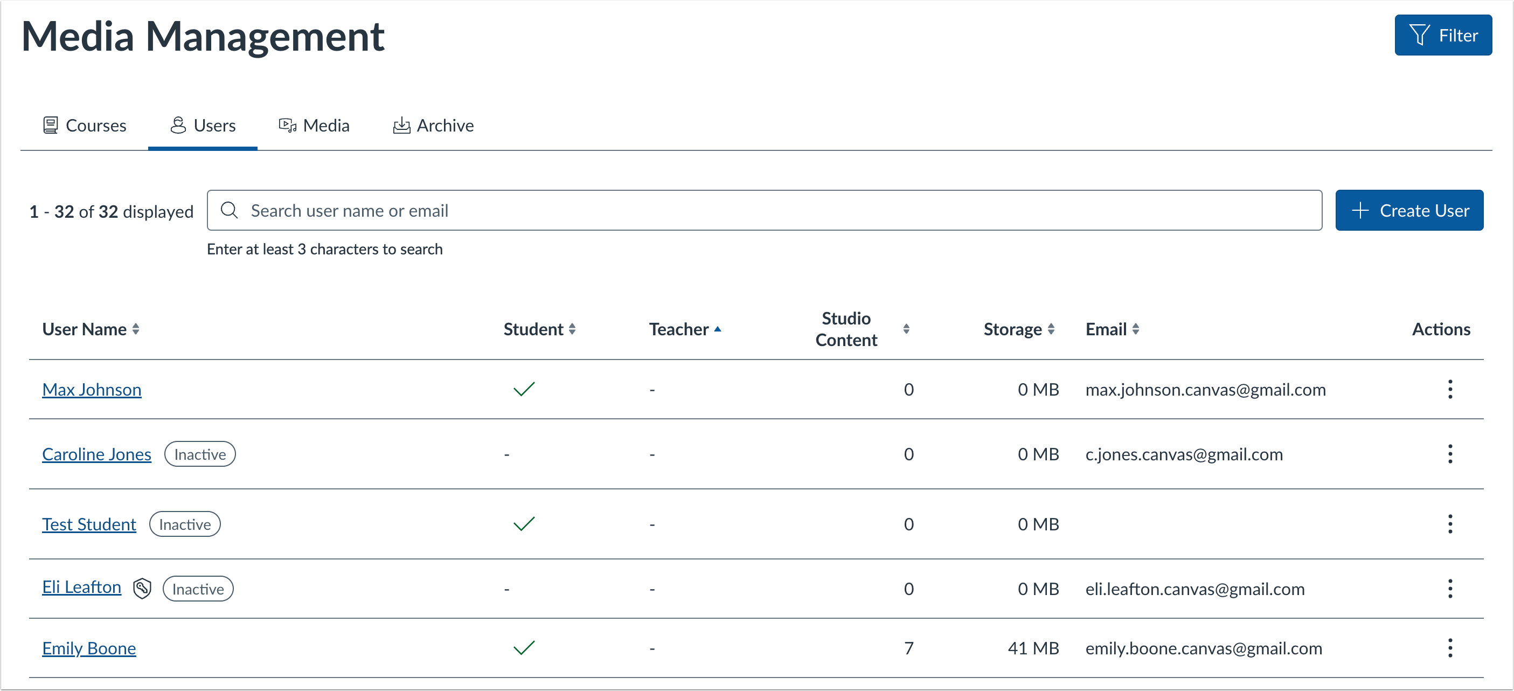Open Caroline Jones's row actions menu
The height and width of the screenshot is (691, 1514).
(1450, 453)
